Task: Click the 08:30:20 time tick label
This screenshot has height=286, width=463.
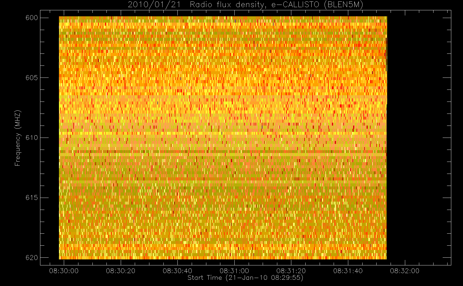Action: pos(121,271)
